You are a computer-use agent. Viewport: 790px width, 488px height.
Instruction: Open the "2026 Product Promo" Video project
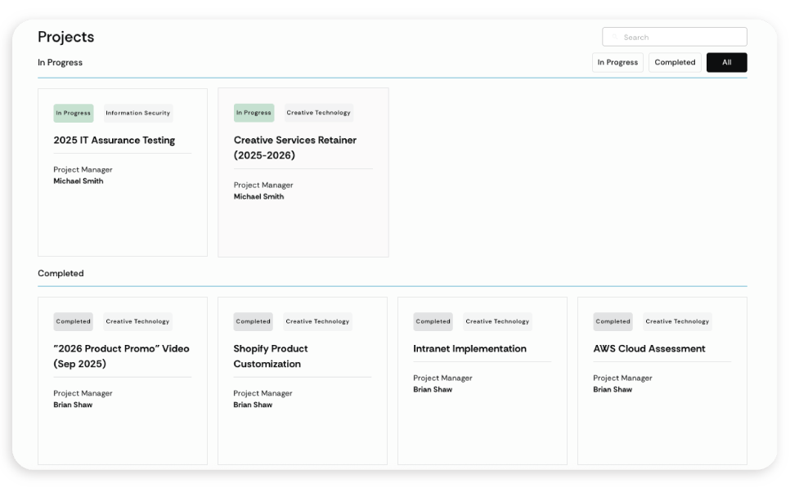tap(121, 356)
